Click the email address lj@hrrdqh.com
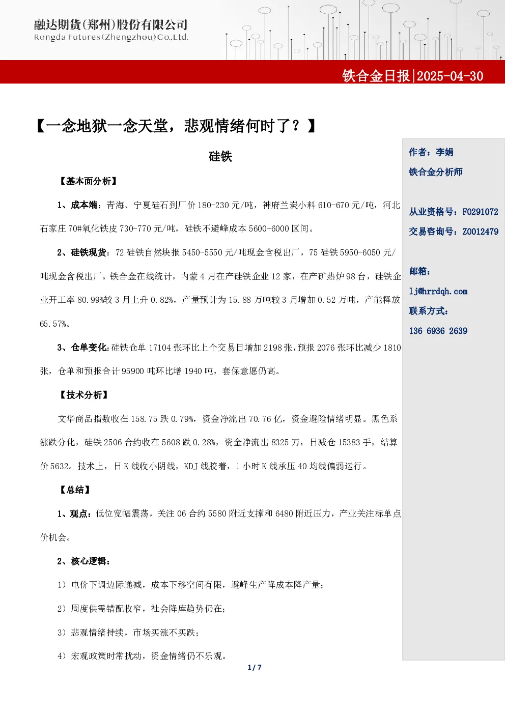 [438, 292]
